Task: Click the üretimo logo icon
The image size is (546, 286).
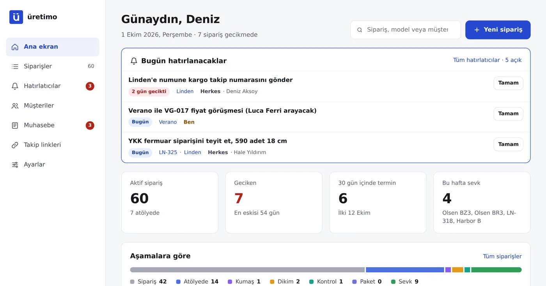Action: (16, 17)
